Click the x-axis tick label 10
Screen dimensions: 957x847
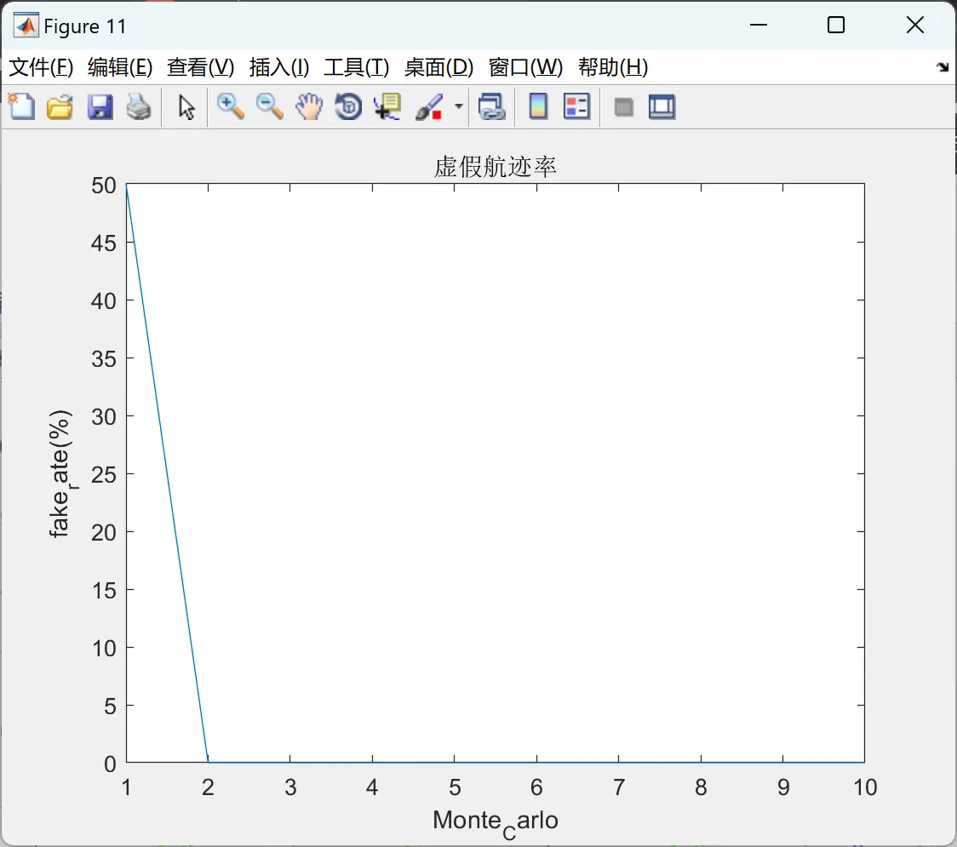(x=865, y=787)
